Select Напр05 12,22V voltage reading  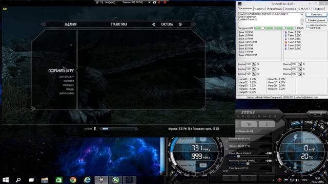pos(247,92)
